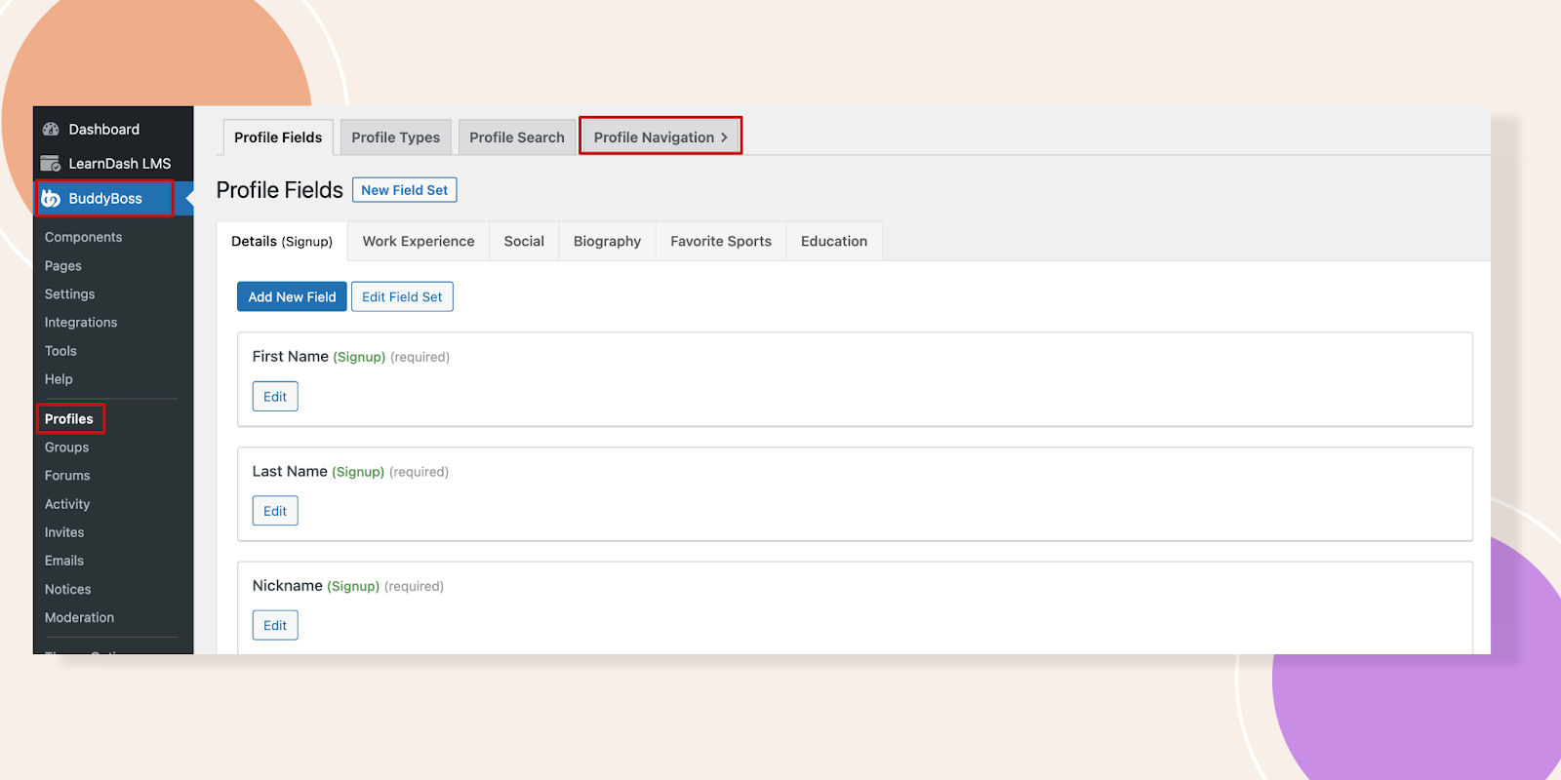Switch to Profile Types tab
This screenshot has height=780, width=1561.
click(x=396, y=137)
